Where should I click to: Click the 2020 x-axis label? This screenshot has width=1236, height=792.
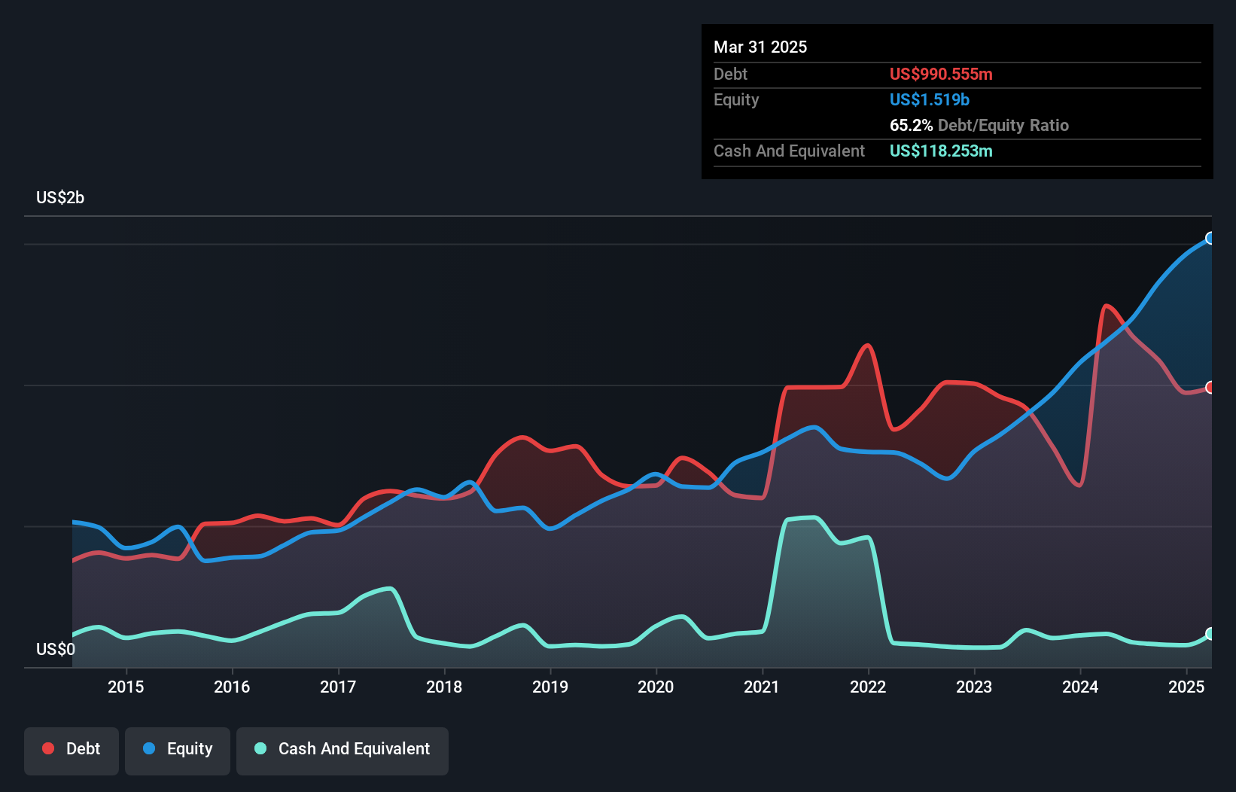(656, 687)
